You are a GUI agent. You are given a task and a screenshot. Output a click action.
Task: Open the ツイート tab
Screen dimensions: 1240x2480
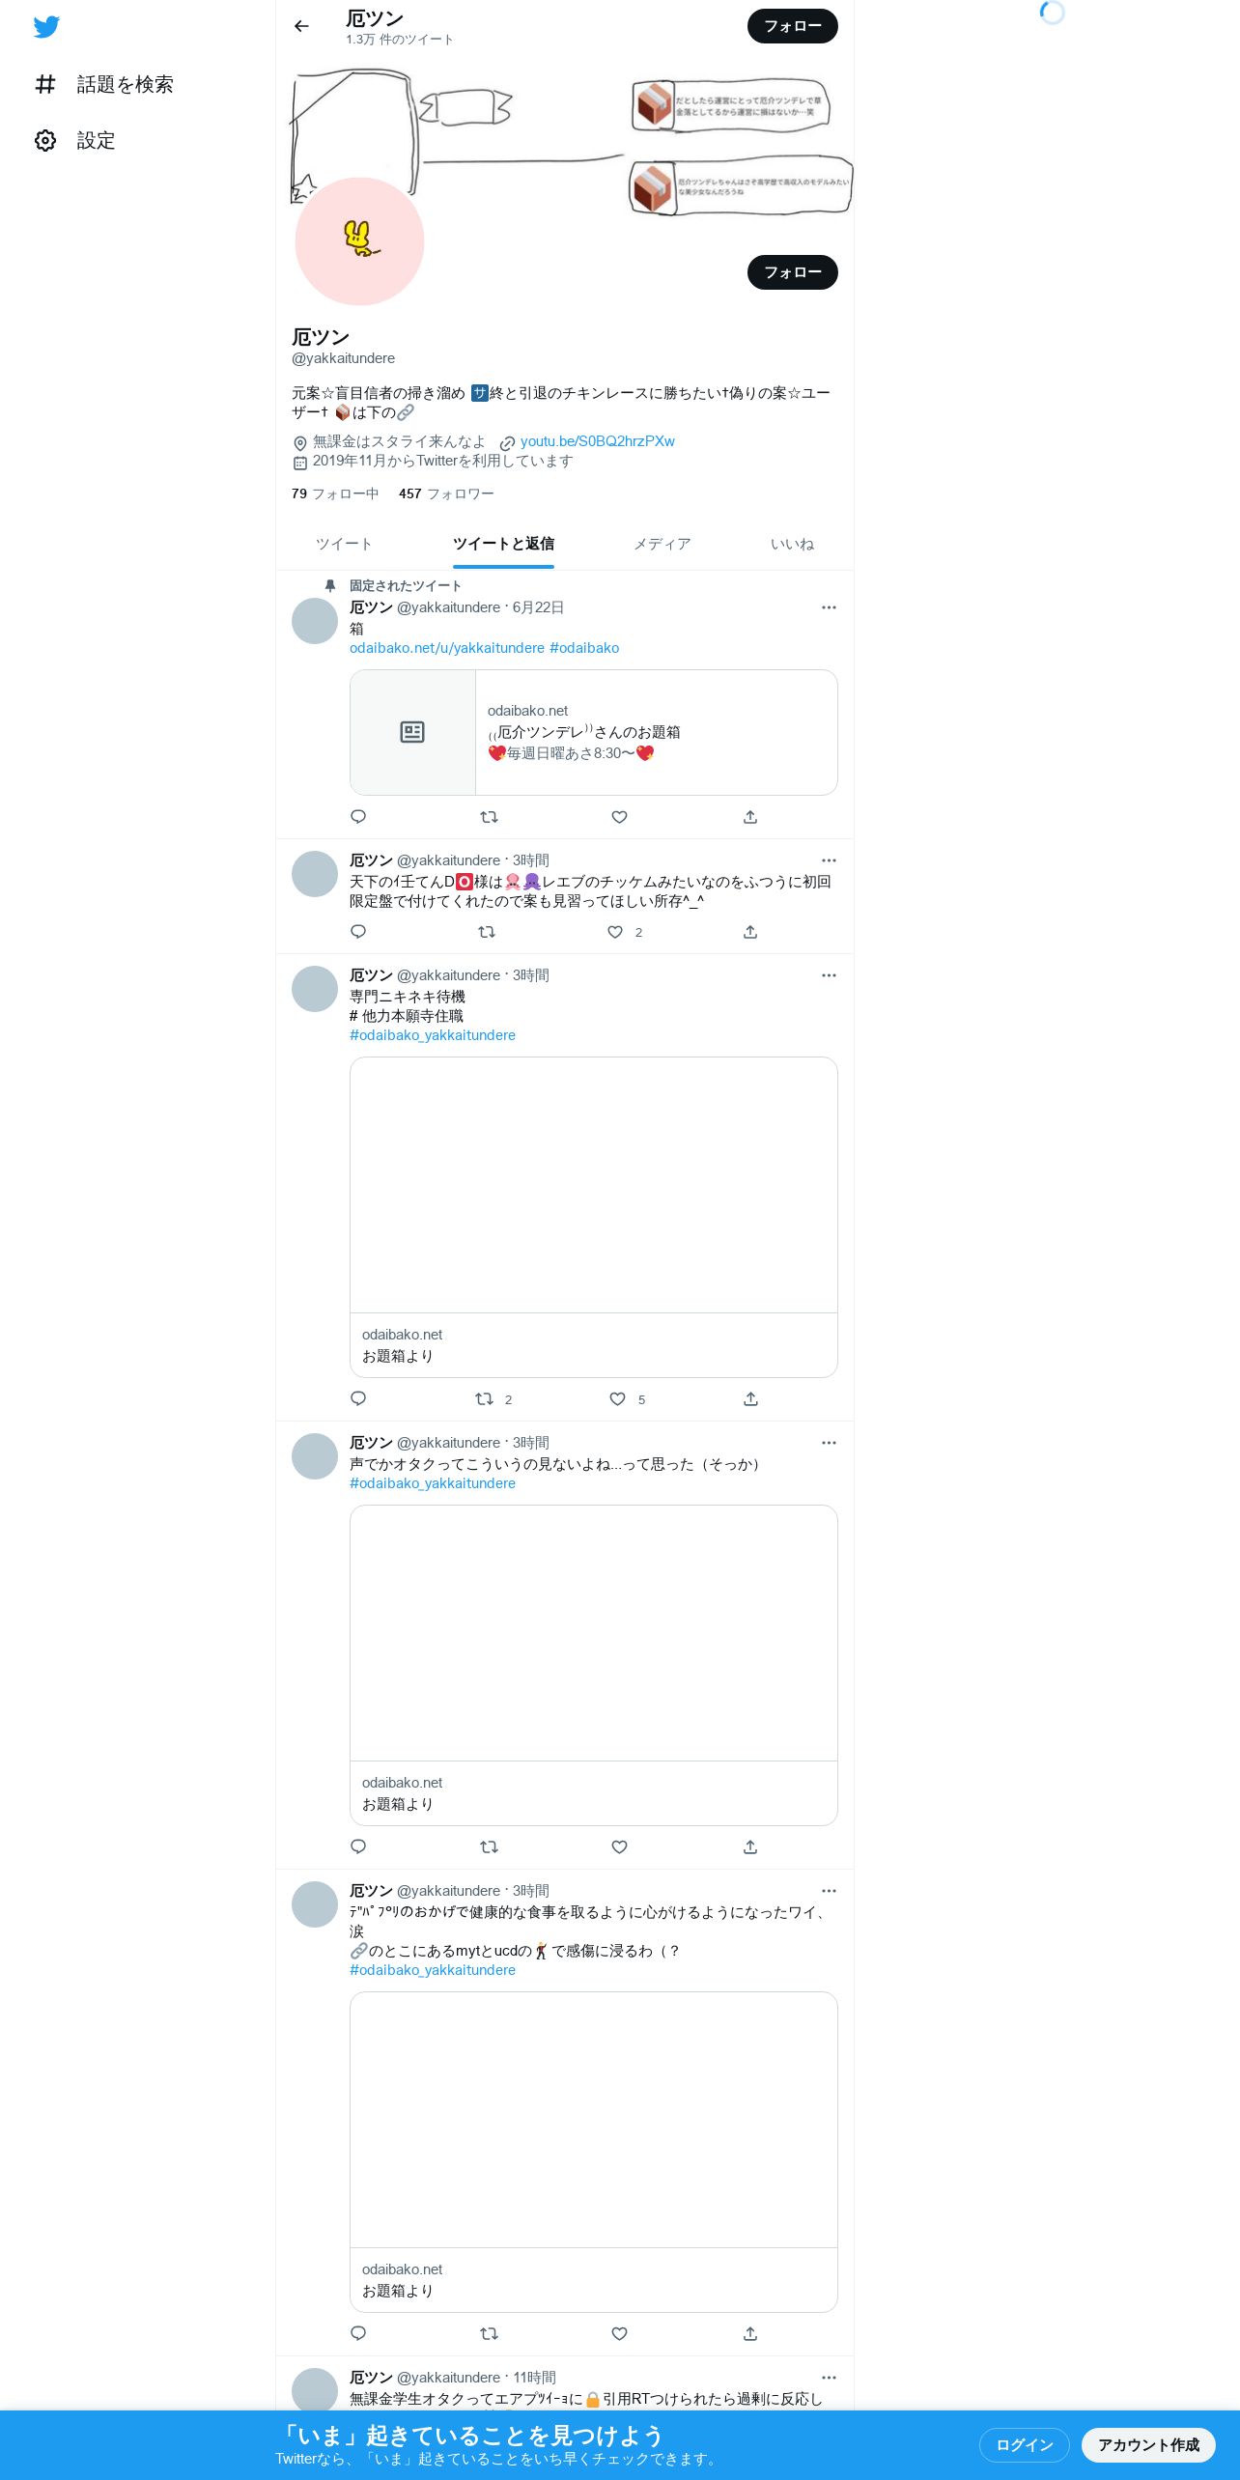(344, 545)
